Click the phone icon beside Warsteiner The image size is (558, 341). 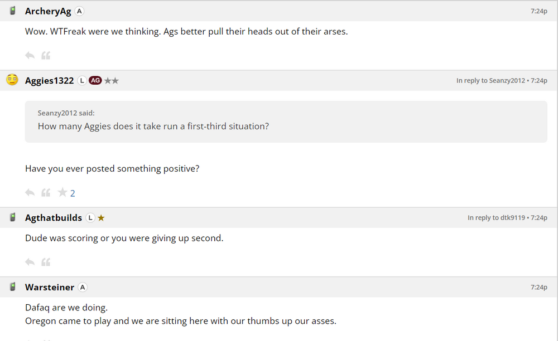(x=12, y=287)
